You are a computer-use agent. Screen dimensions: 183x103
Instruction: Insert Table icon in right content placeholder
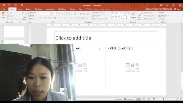click(128, 65)
